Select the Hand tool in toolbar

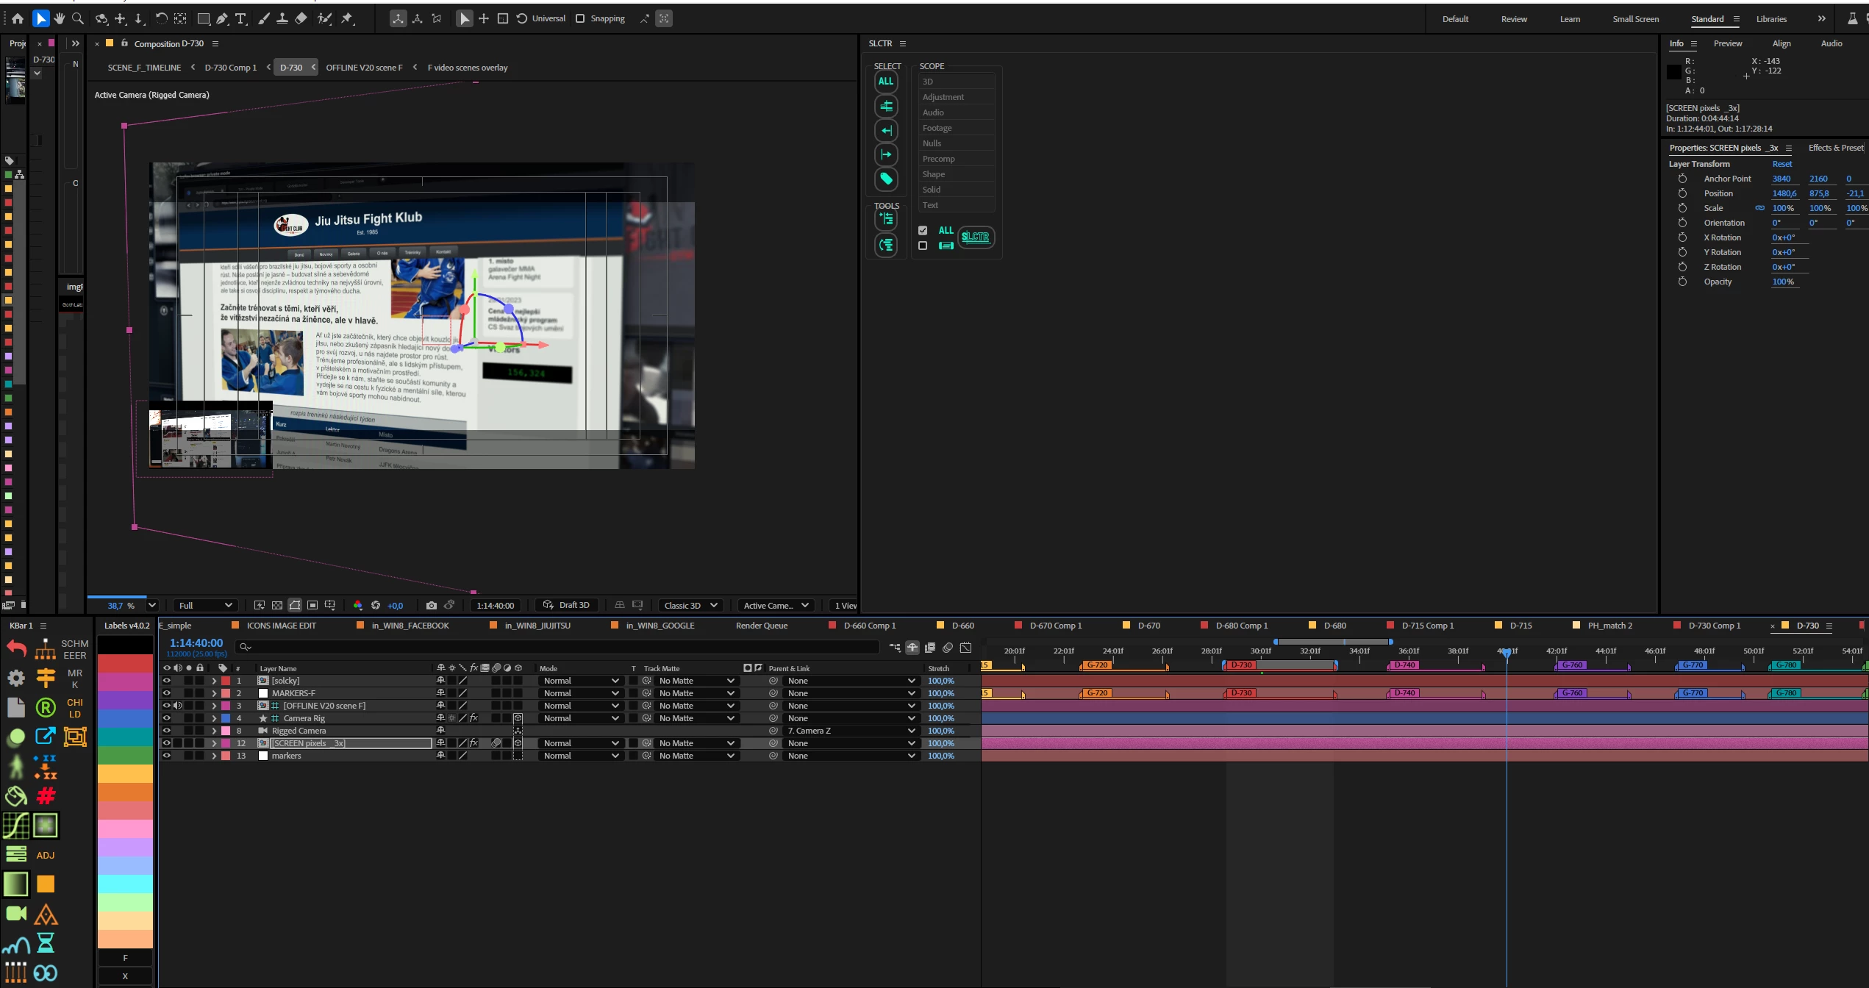(59, 18)
